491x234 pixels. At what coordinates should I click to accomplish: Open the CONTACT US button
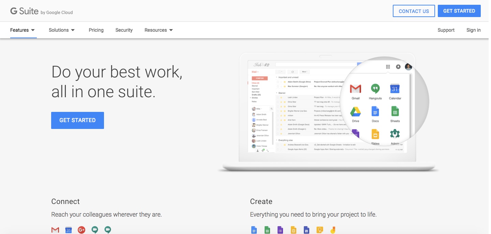click(414, 11)
